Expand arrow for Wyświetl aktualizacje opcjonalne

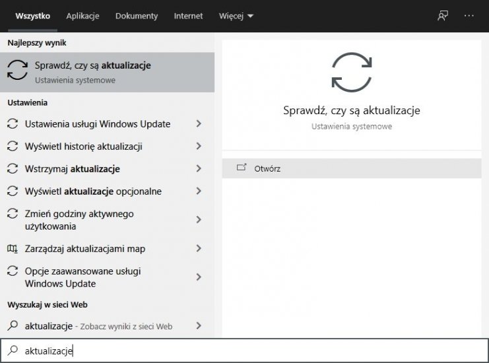199,191
